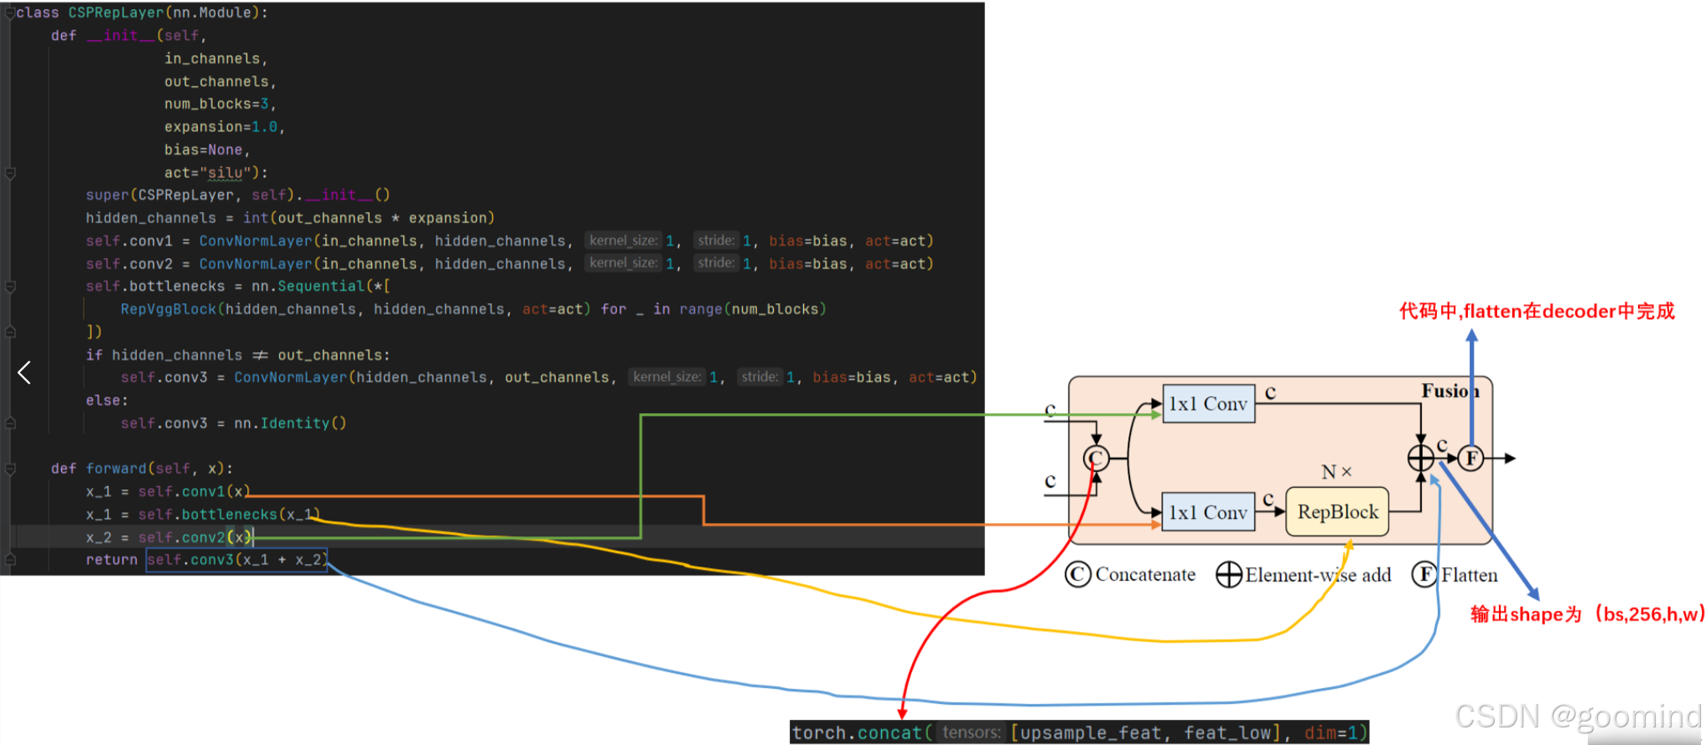Click red note 输出shape为 (bs,256,h,w)
Image resolution: width=1706 pixels, height=745 pixels.
pyautogui.click(x=1588, y=614)
